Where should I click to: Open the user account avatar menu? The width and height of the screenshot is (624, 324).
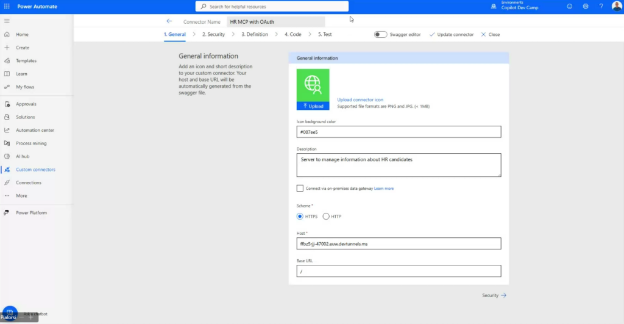(616, 6)
